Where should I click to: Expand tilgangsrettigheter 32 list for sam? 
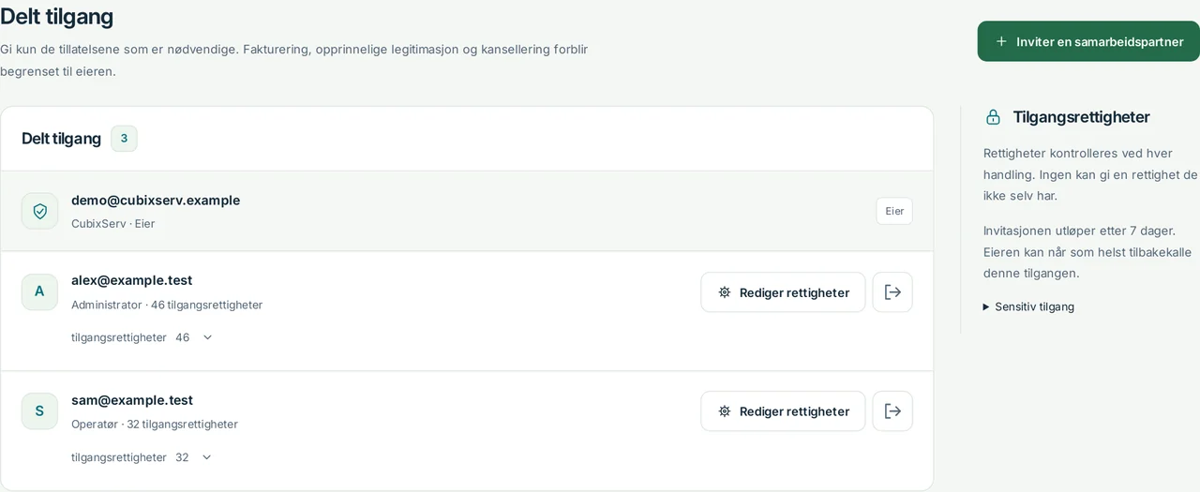click(x=142, y=457)
